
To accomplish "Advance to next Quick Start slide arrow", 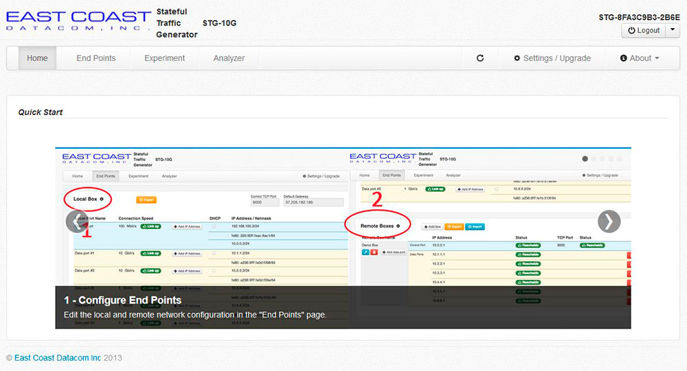I will tap(609, 222).
